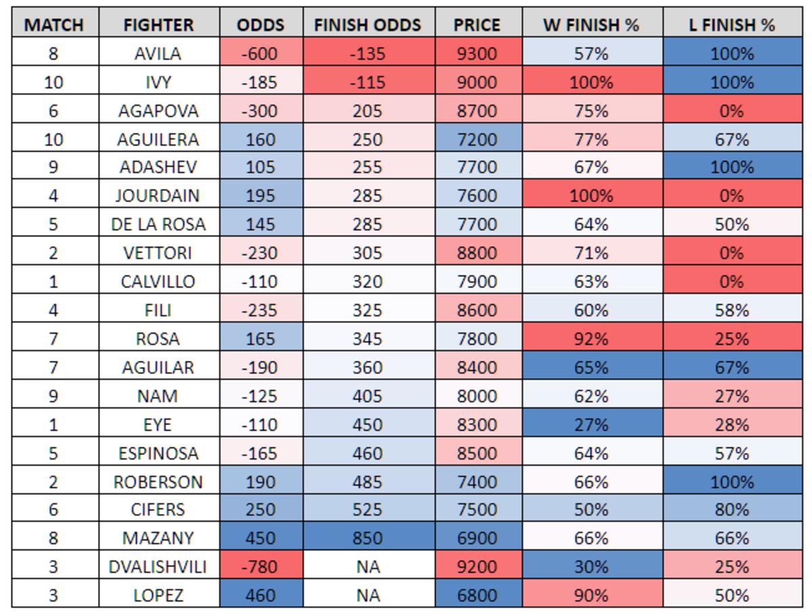Select the DE LA ROSA cell

click(x=158, y=224)
